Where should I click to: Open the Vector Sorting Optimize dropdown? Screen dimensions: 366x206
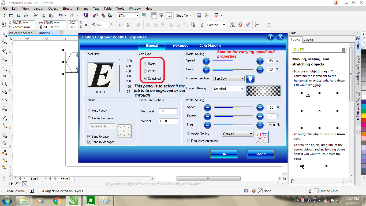click(238, 134)
